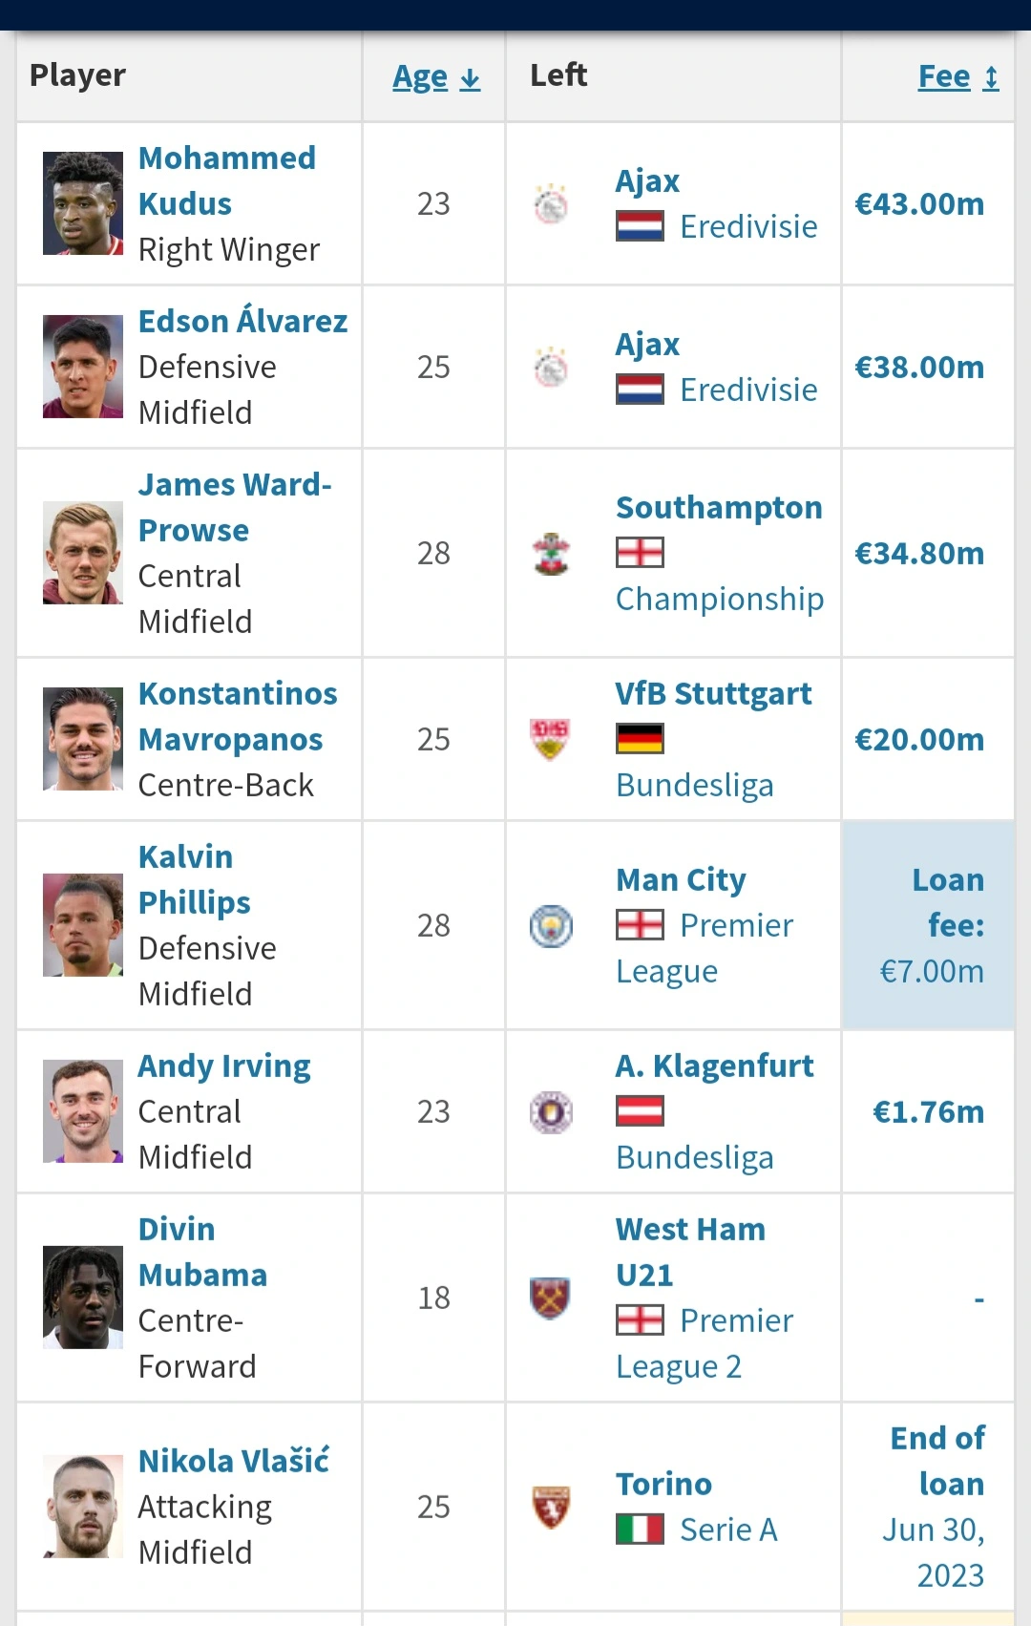Click the Manchester City club crest

551,926
